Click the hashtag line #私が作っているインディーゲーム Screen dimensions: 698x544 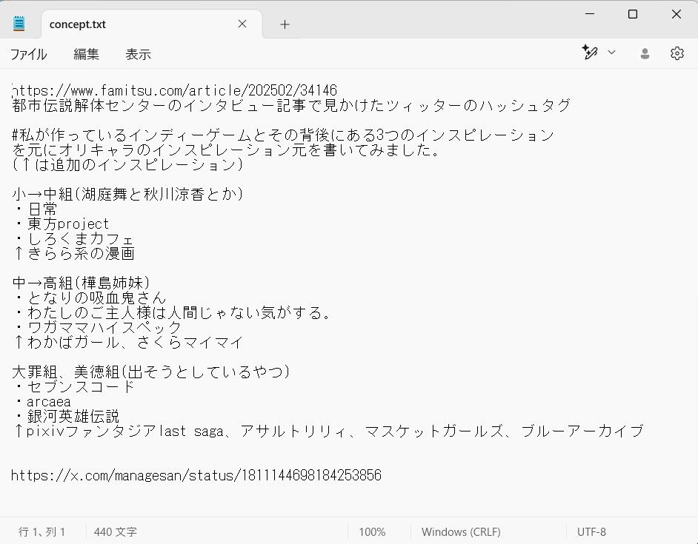point(283,135)
